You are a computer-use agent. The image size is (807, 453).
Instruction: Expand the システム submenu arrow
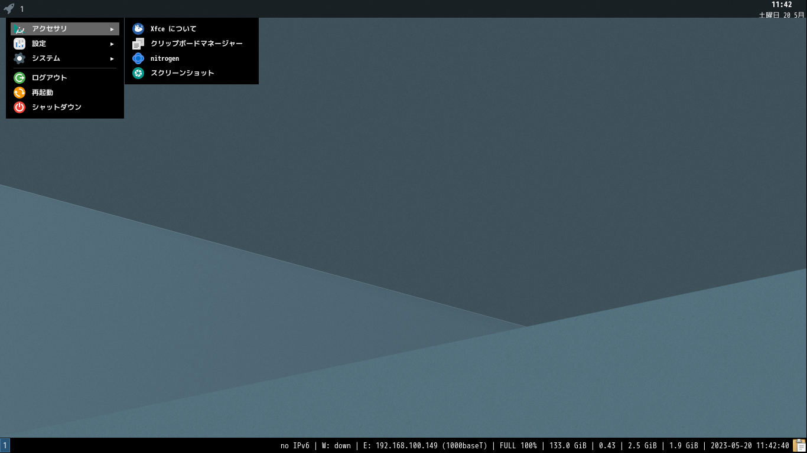tap(112, 58)
